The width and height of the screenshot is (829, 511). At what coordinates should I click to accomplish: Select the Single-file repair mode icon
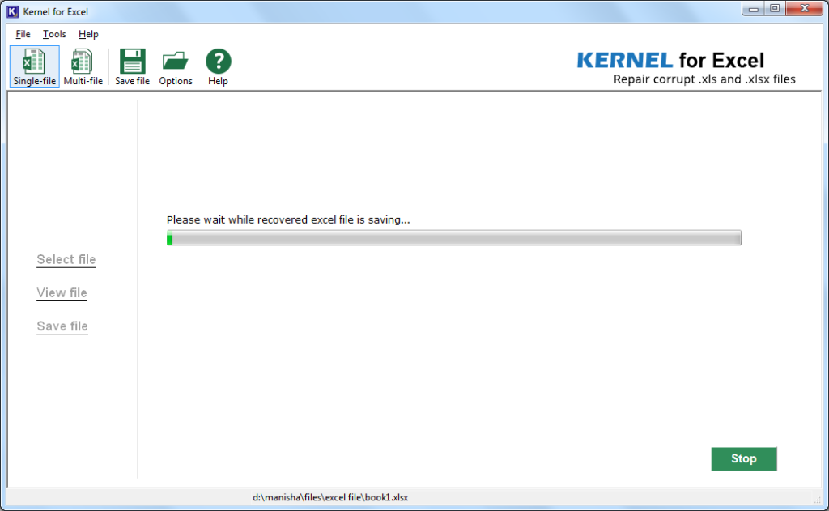point(33,66)
